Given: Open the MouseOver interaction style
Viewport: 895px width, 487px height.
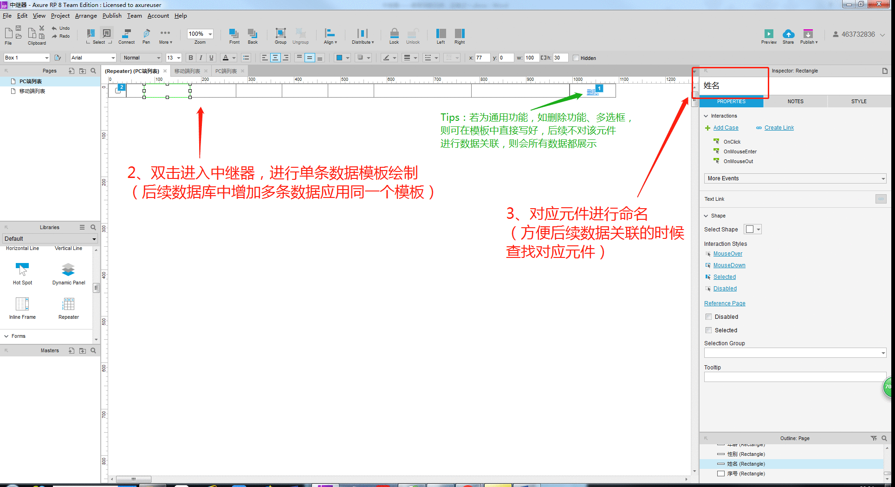Looking at the screenshot, I should [x=727, y=254].
